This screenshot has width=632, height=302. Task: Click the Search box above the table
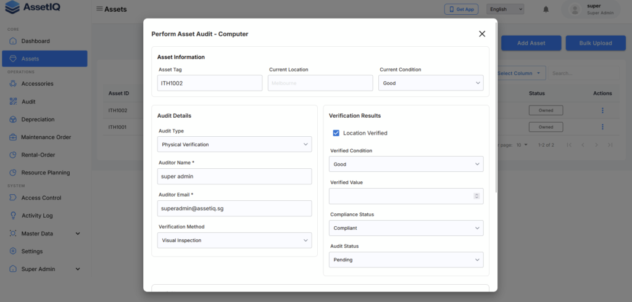click(x=584, y=73)
